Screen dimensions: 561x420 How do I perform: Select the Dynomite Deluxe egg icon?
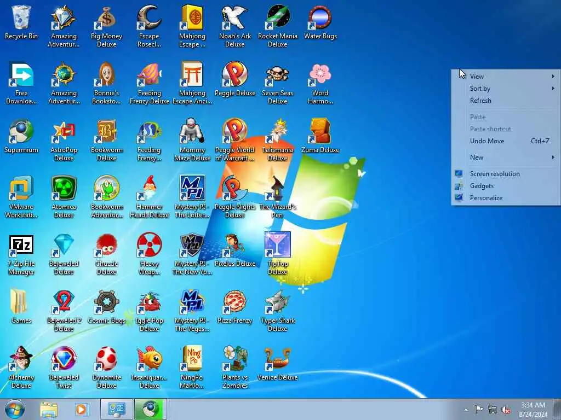107,367
